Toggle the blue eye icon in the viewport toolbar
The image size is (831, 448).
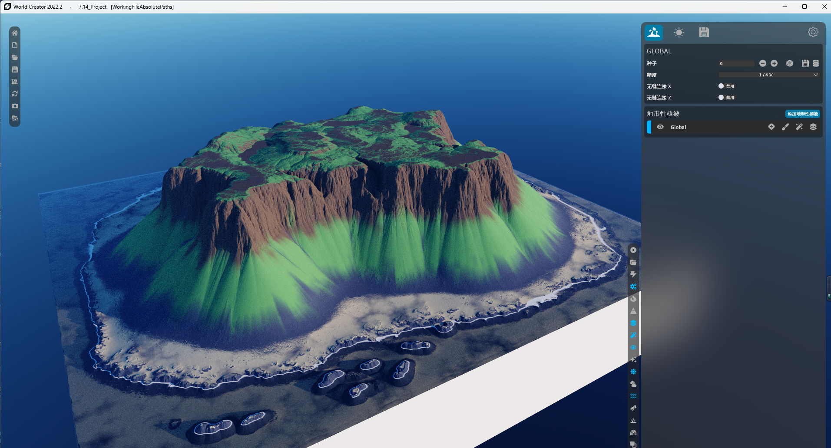pos(633,347)
